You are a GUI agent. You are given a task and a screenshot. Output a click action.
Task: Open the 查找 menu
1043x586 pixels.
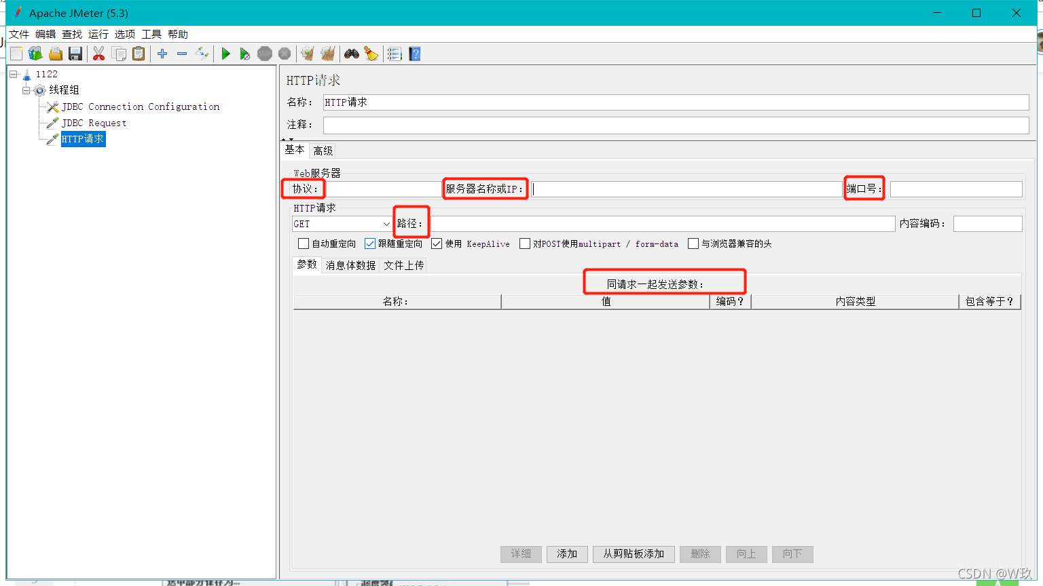(72, 34)
